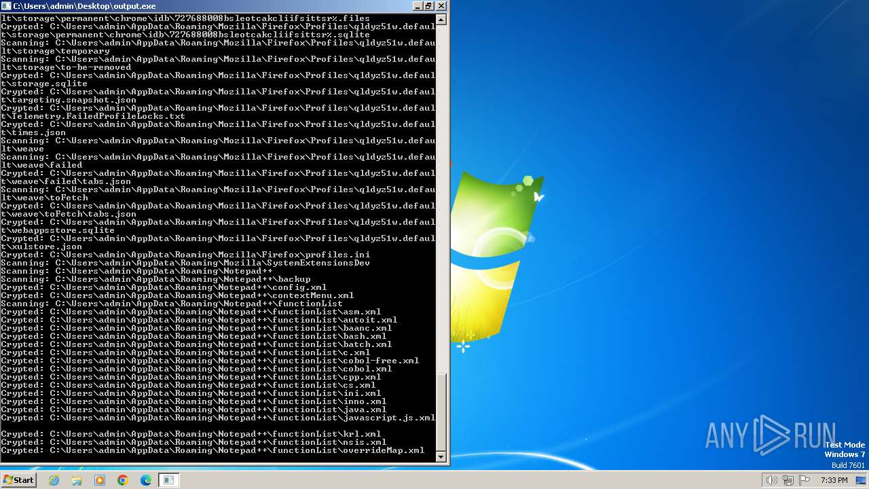Screen dimensions: 869x489
Task: Click the Crypted line for contextMenu.xml
Action: point(177,295)
